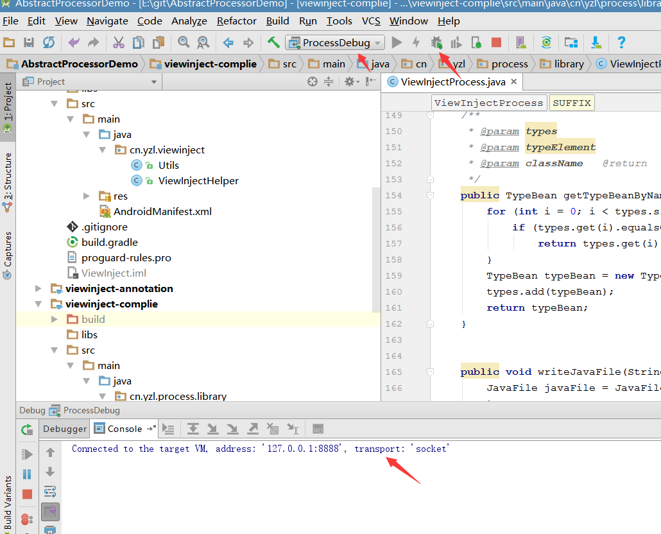
Task: Click the Pause Program debug button
Action: click(x=27, y=474)
